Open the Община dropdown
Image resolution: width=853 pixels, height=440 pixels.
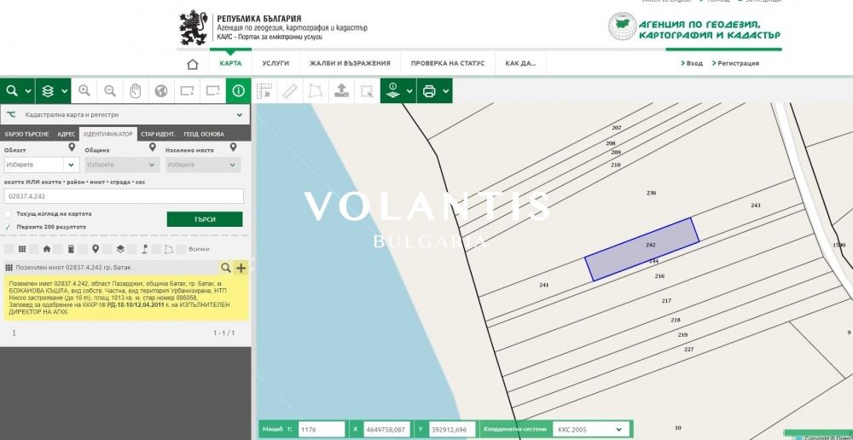coord(122,165)
